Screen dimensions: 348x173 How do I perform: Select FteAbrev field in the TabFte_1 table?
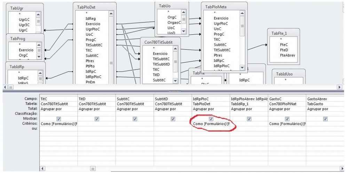pyautogui.click(x=286, y=55)
